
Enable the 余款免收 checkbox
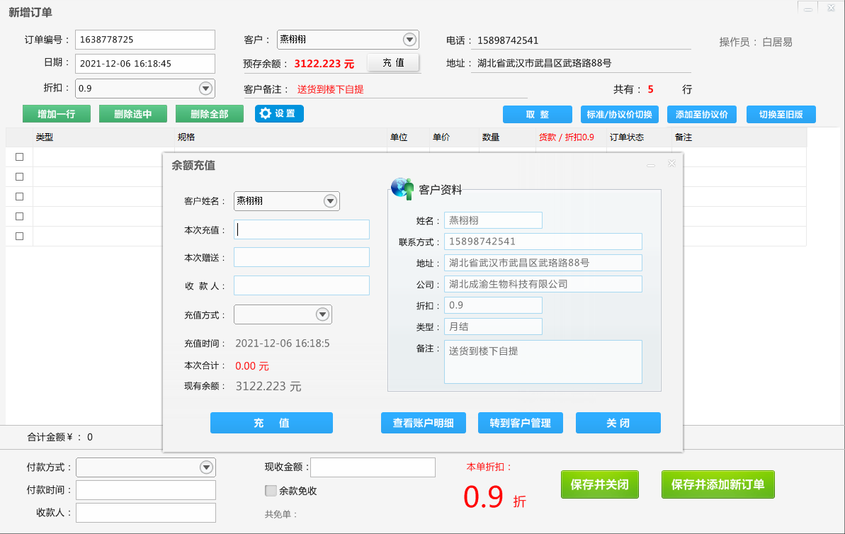tap(271, 491)
